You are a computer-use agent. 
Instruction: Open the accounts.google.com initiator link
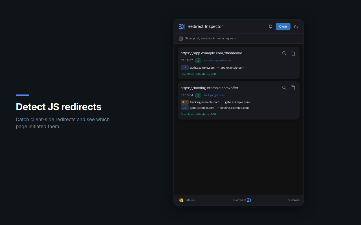coord(217,60)
